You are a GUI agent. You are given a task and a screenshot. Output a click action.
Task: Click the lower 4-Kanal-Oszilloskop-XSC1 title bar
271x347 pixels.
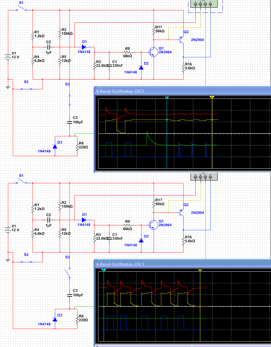(x=183, y=264)
